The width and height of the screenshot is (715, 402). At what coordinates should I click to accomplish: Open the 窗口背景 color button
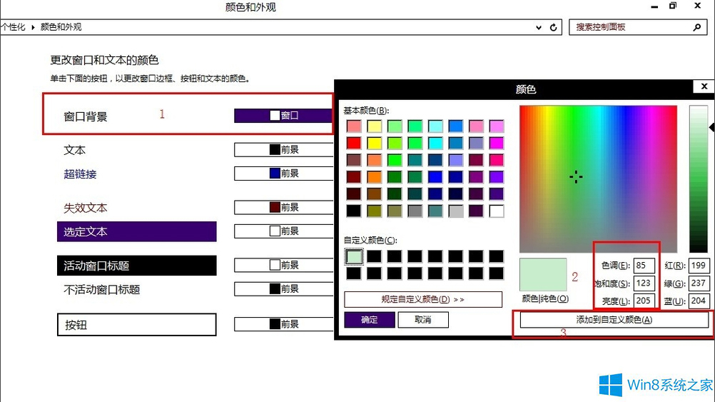[284, 116]
